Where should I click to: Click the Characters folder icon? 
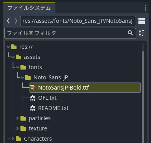click(x=18, y=139)
